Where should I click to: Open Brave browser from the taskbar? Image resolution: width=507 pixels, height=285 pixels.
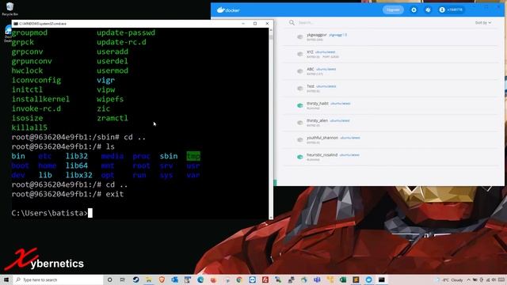pyautogui.click(x=162, y=279)
